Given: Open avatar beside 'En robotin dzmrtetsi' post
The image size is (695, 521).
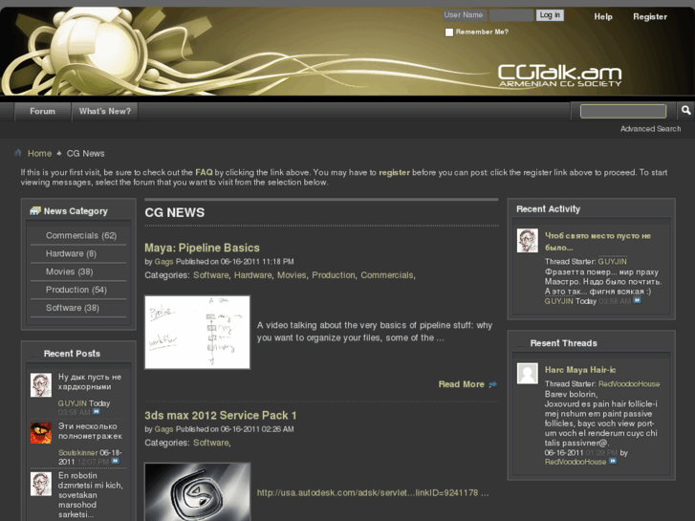Looking at the screenshot, I should [x=41, y=484].
